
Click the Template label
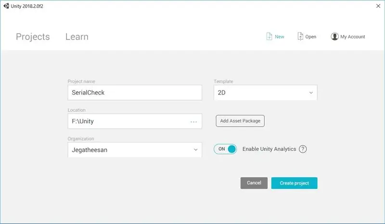click(223, 81)
